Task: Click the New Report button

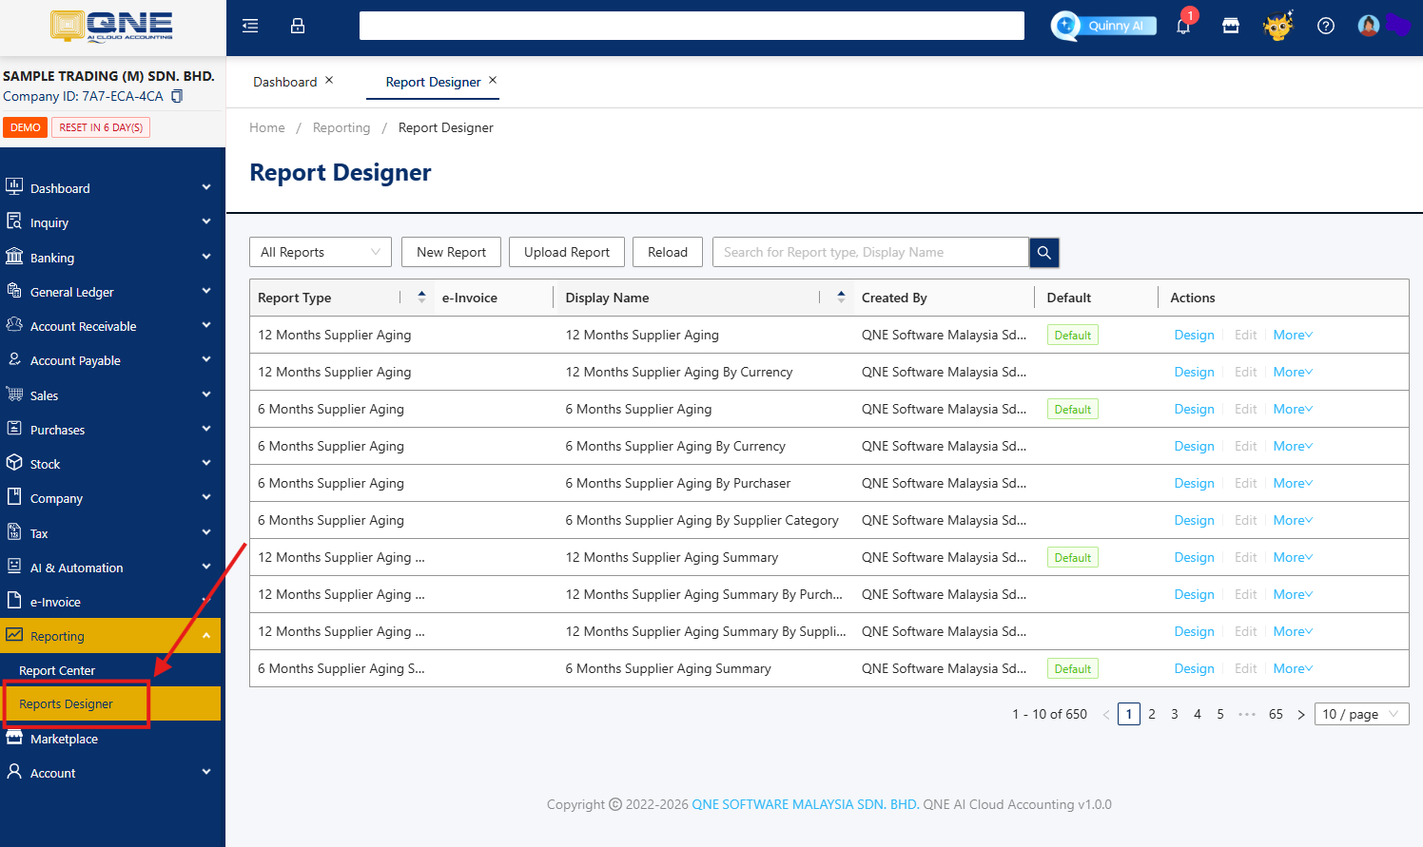Action: 451,252
